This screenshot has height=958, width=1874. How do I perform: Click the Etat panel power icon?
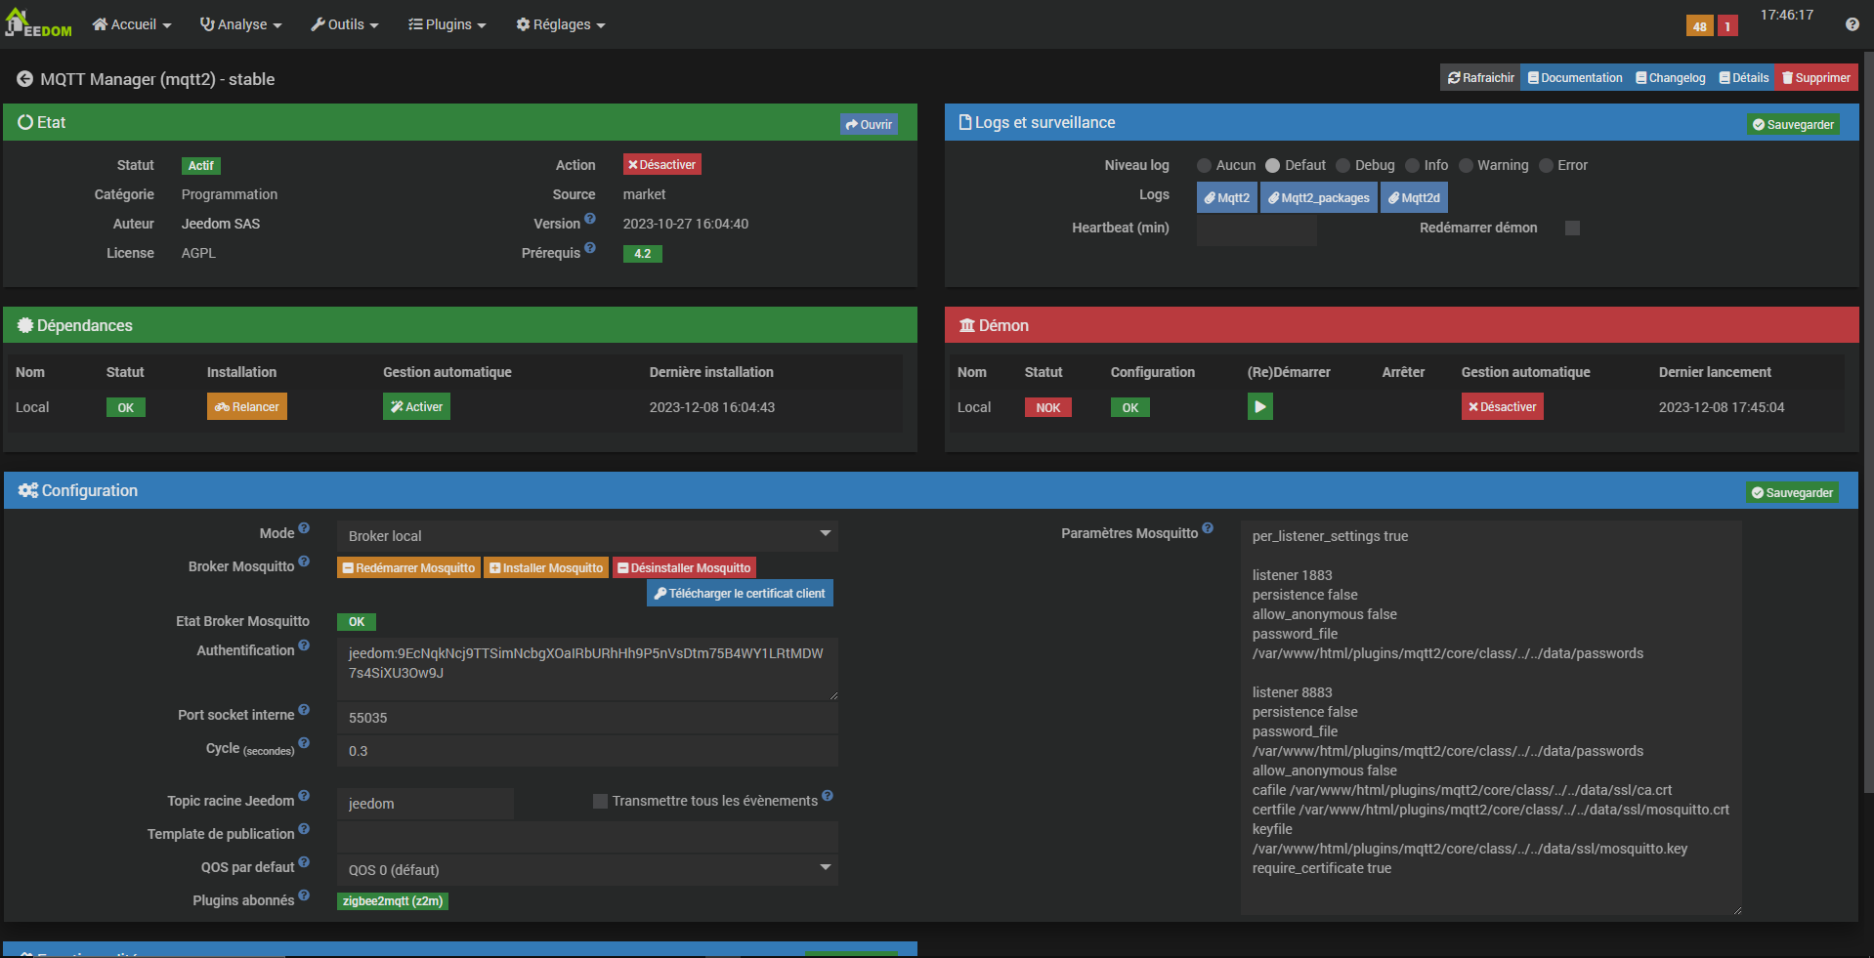click(25, 122)
